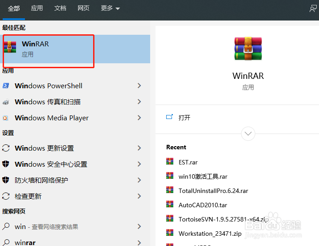Click the search icon beside win web result
The height and width of the screenshot is (246, 319).
pos(6,226)
